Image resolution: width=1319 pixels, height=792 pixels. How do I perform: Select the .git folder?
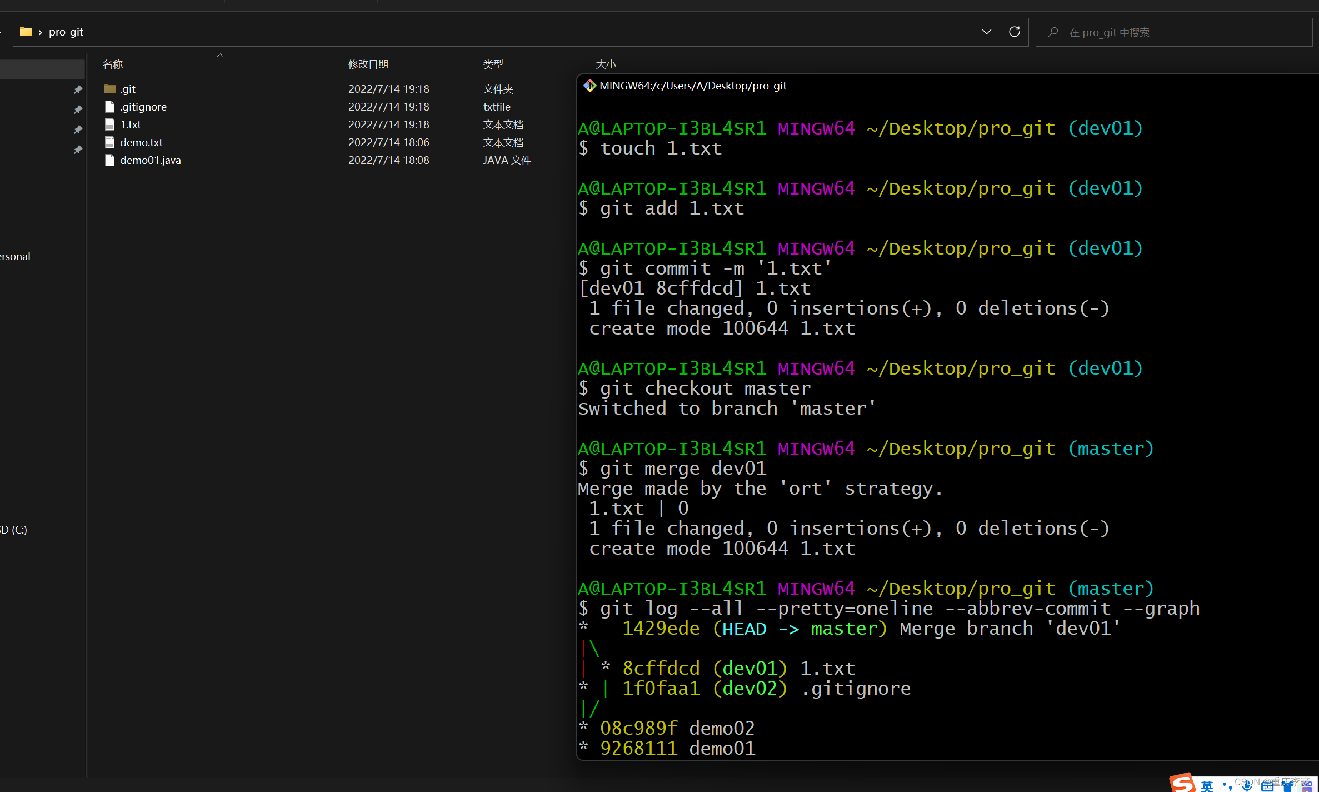[x=128, y=89]
